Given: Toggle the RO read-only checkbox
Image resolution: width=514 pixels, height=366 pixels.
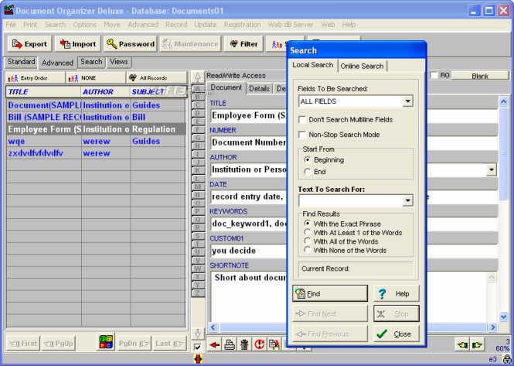Looking at the screenshot, I should 434,76.
